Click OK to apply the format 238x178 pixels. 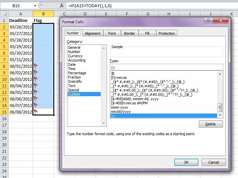pos(186,162)
